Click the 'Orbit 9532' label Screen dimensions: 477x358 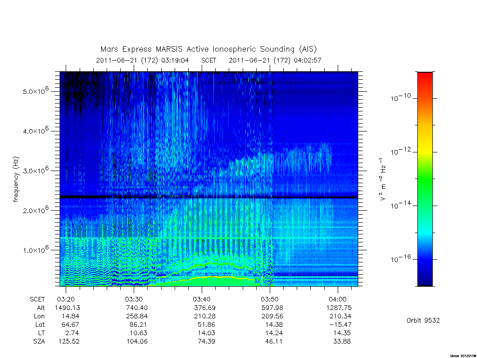(423, 320)
